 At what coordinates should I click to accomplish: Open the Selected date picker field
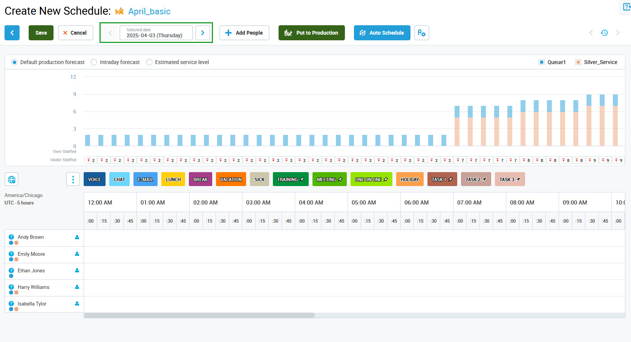(156, 33)
